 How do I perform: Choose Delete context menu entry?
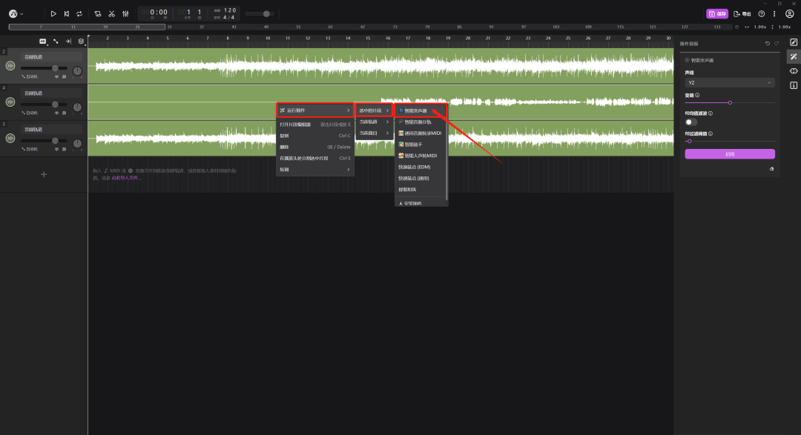point(315,147)
